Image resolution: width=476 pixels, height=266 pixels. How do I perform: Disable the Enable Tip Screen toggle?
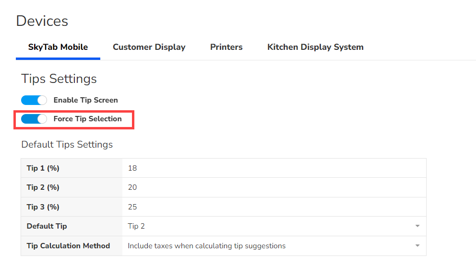click(x=34, y=100)
